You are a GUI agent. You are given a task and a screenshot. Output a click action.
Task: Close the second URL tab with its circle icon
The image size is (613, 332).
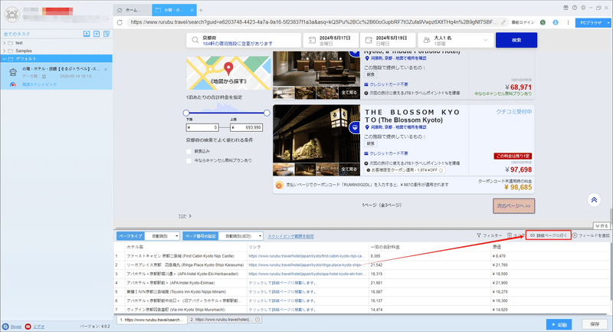click(x=257, y=320)
